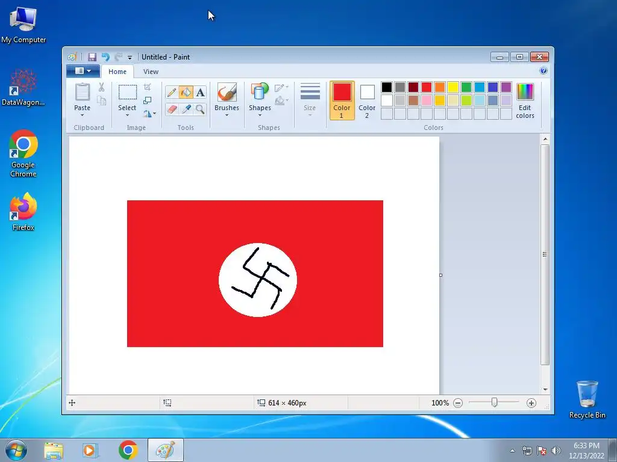617x462 pixels.
Task: Click the Save icon in quick access toolbar
Action: pyautogui.click(x=92, y=57)
